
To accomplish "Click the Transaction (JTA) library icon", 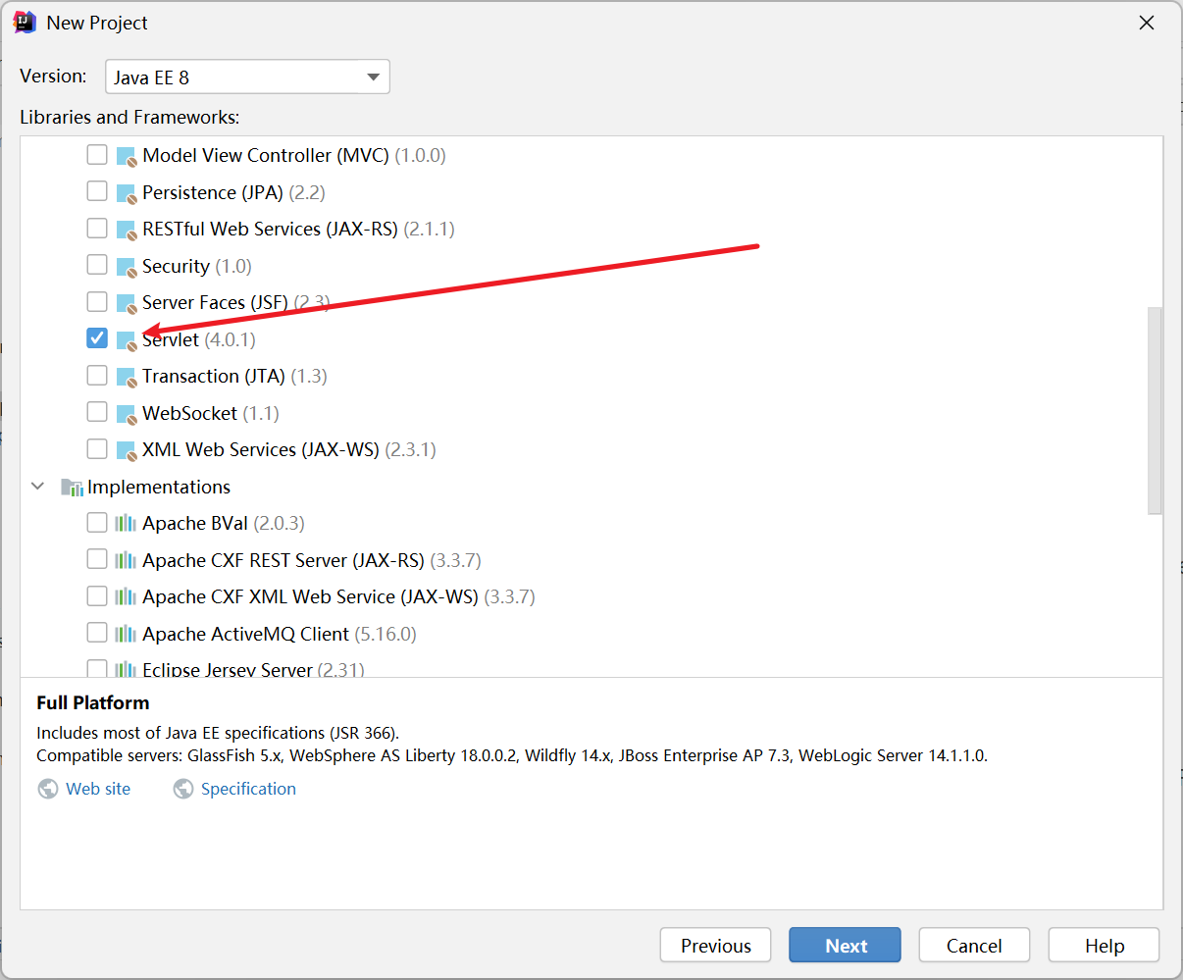I will pyautogui.click(x=127, y=377).
